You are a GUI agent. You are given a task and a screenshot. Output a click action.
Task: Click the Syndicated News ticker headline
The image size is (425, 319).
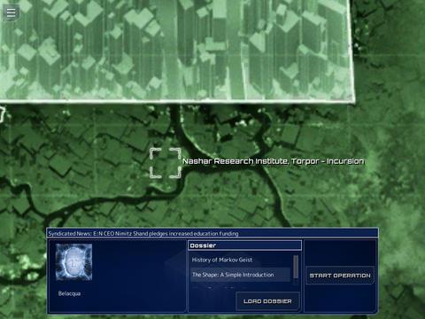143,234
